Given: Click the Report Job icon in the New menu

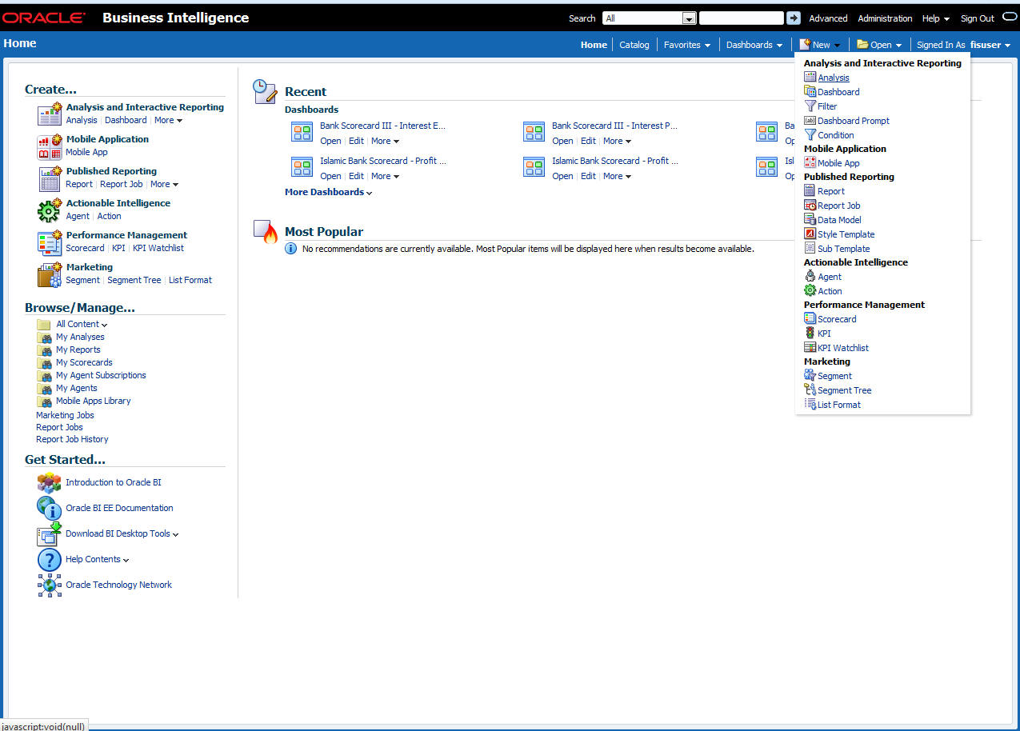Looking at the screenshot, I should pos(810,206).
